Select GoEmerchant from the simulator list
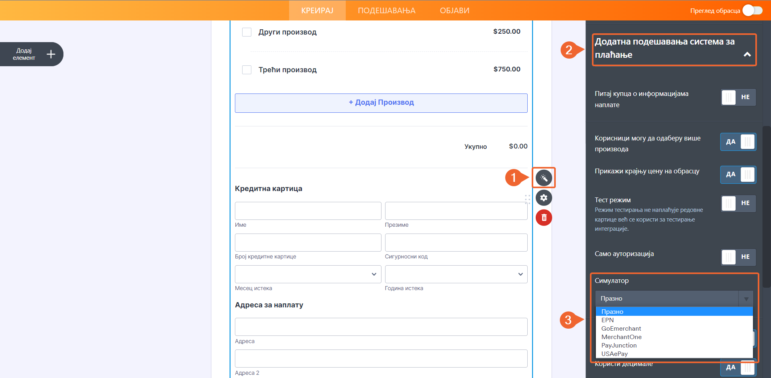Screen dimensions: 771x378 674,329
